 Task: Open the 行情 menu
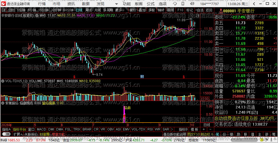coord(42,4)
